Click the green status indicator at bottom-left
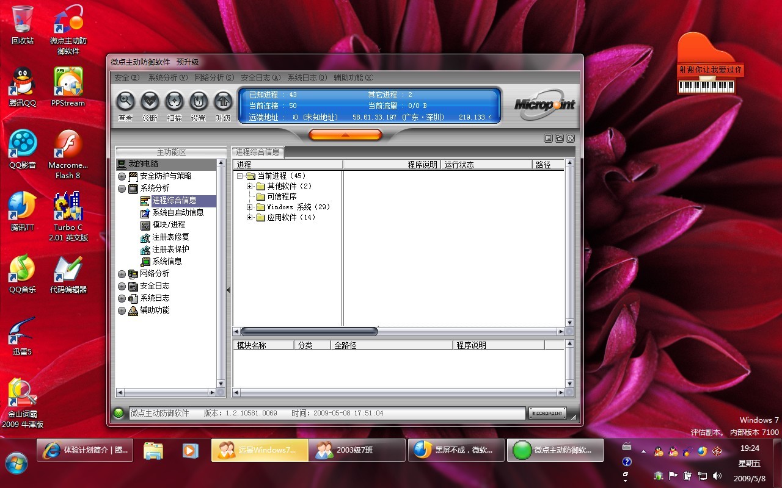782x488 pixels. click(119, 413)
